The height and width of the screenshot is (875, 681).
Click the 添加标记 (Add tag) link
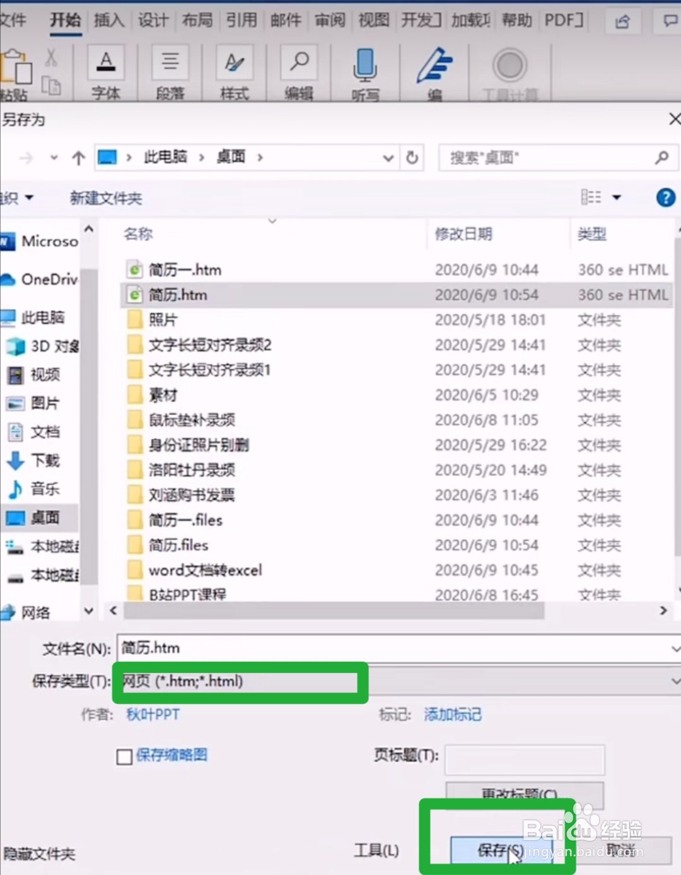click(452, 714)
